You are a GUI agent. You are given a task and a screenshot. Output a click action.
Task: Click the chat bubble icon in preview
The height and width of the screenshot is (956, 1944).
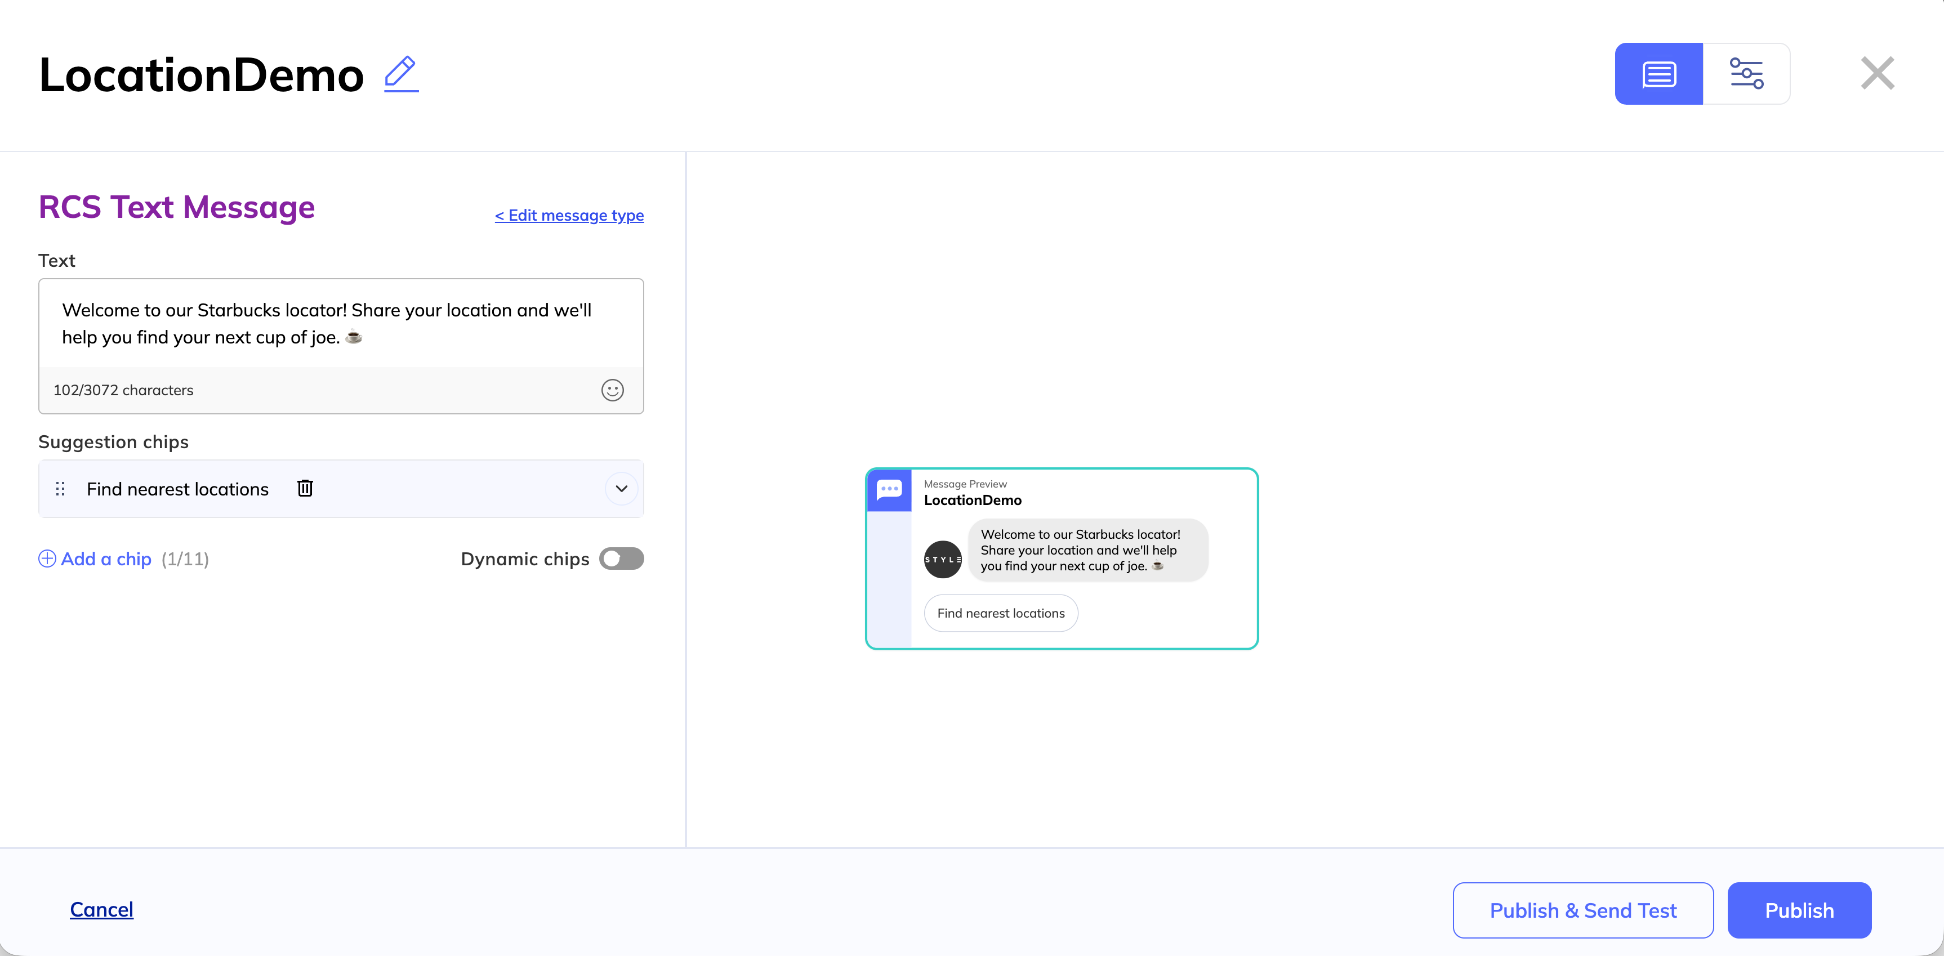coord(889,490)
